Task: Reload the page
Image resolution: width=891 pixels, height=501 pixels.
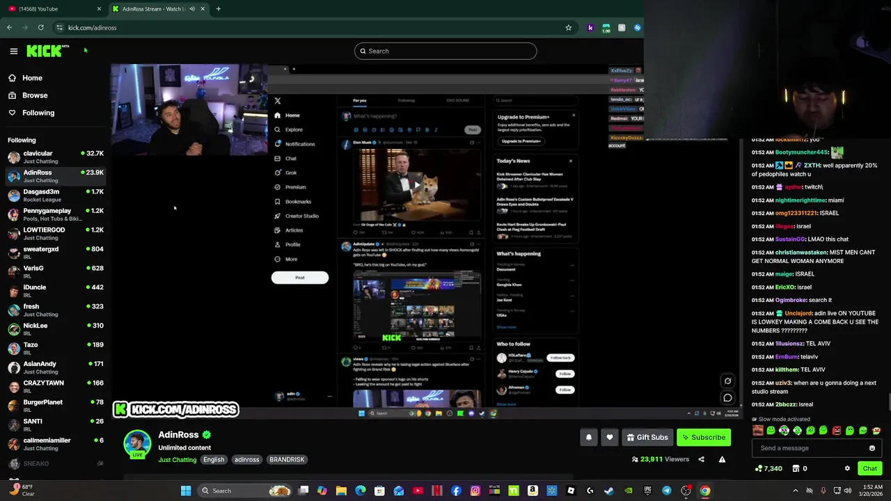Action: 41,28
